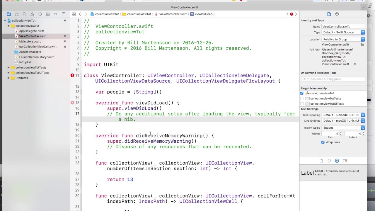Image resolution: width=375 pixels, height=211 pixels.
Task: Open the Project navigator folder icon
Action: (9, 14)
